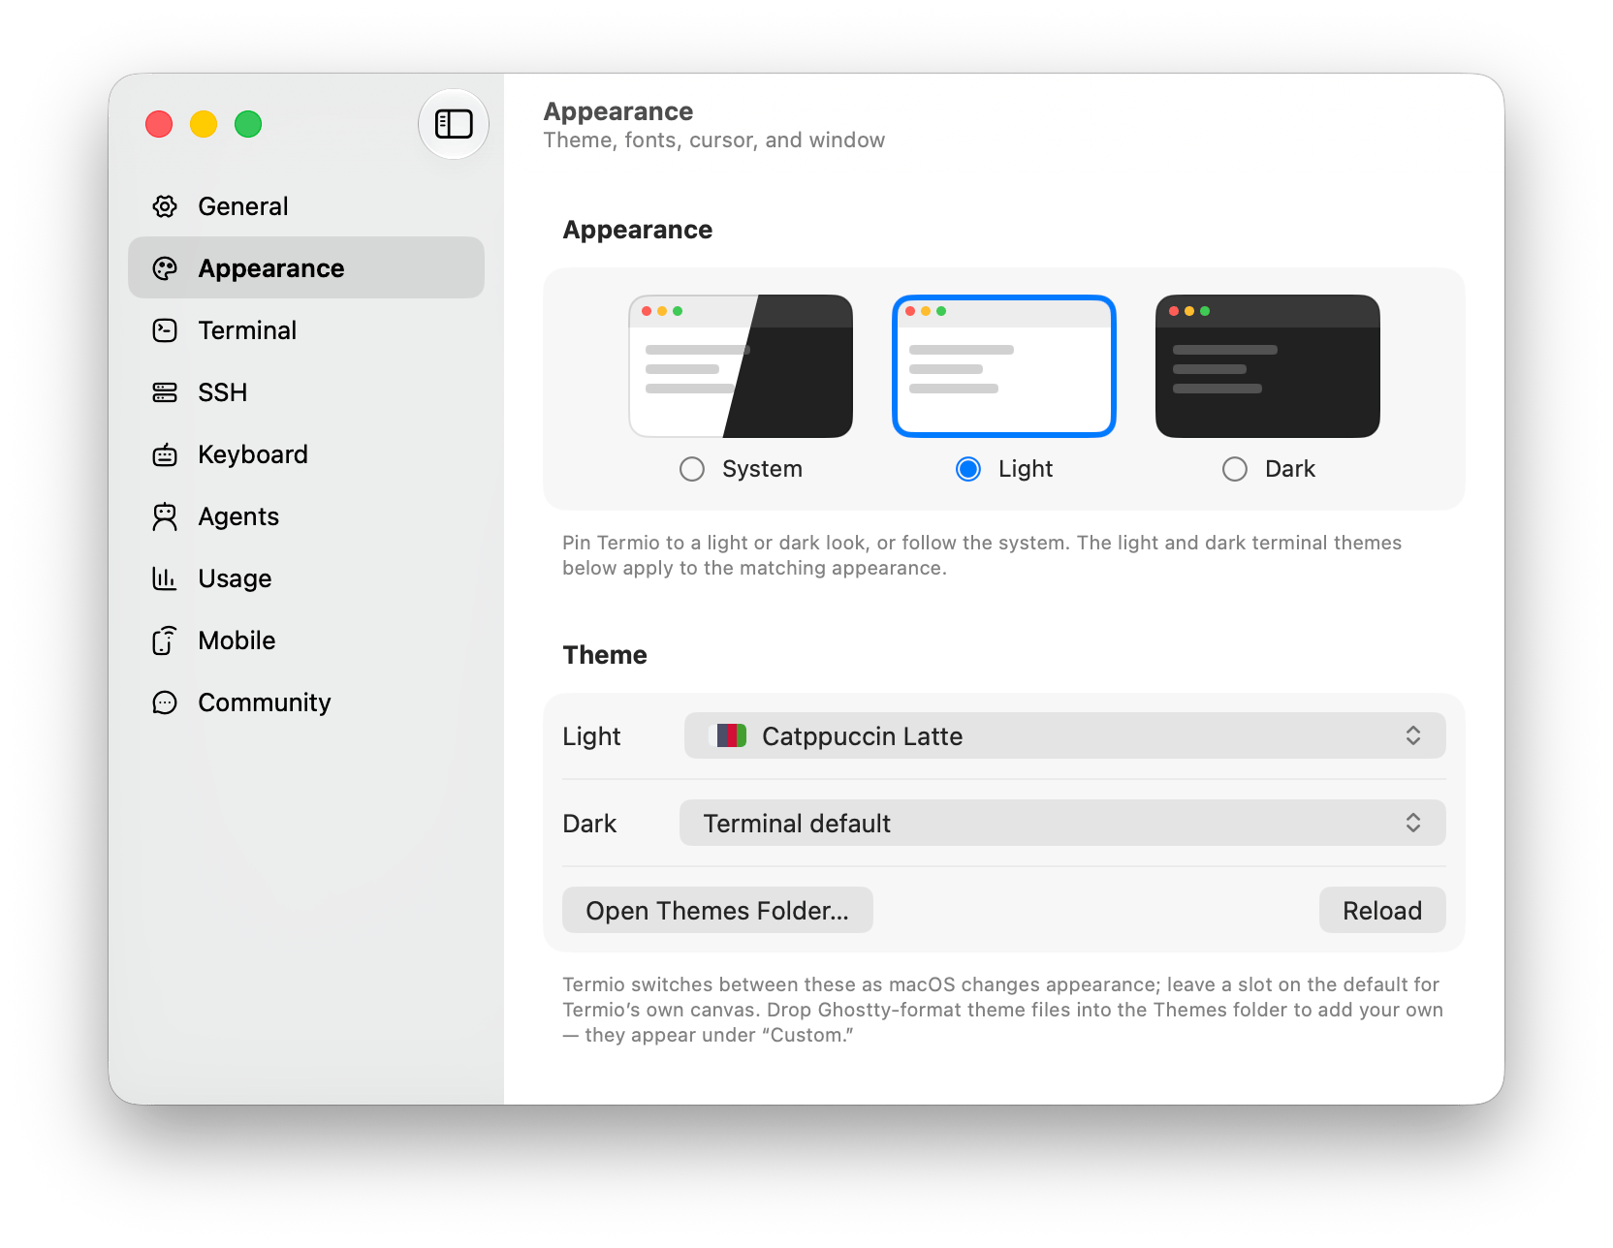
Task: Open the General settings section
Action: point(306,206)
